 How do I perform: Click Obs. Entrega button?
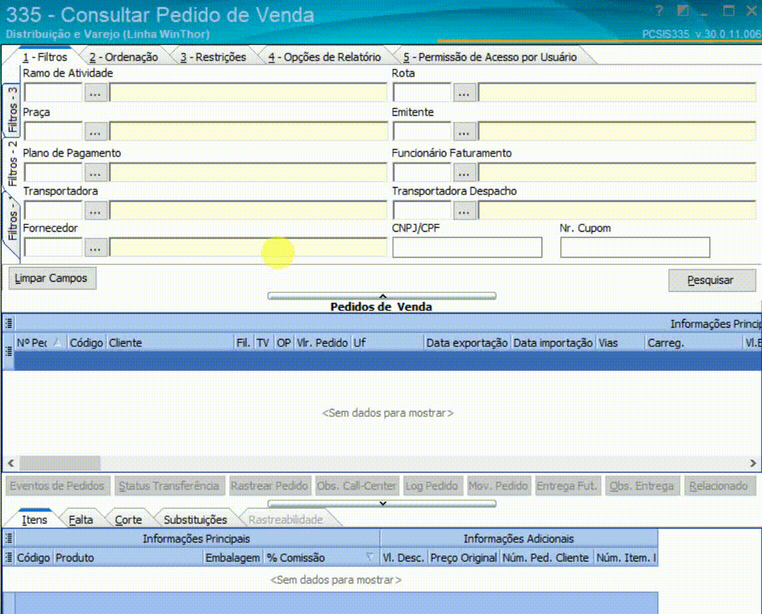click(641, 485)
